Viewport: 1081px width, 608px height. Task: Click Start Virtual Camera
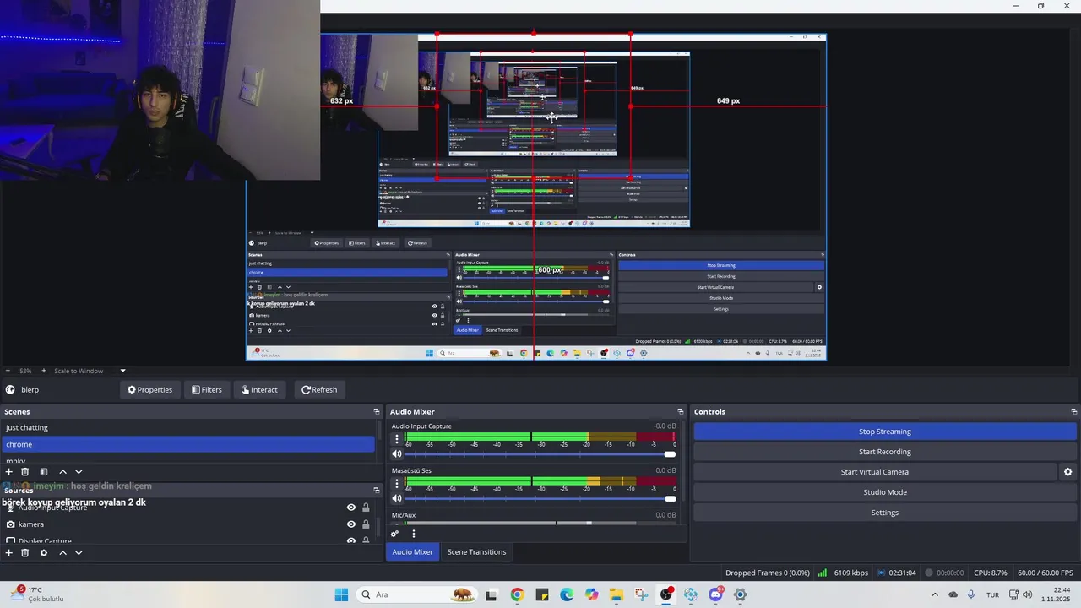tap(875, 472)
